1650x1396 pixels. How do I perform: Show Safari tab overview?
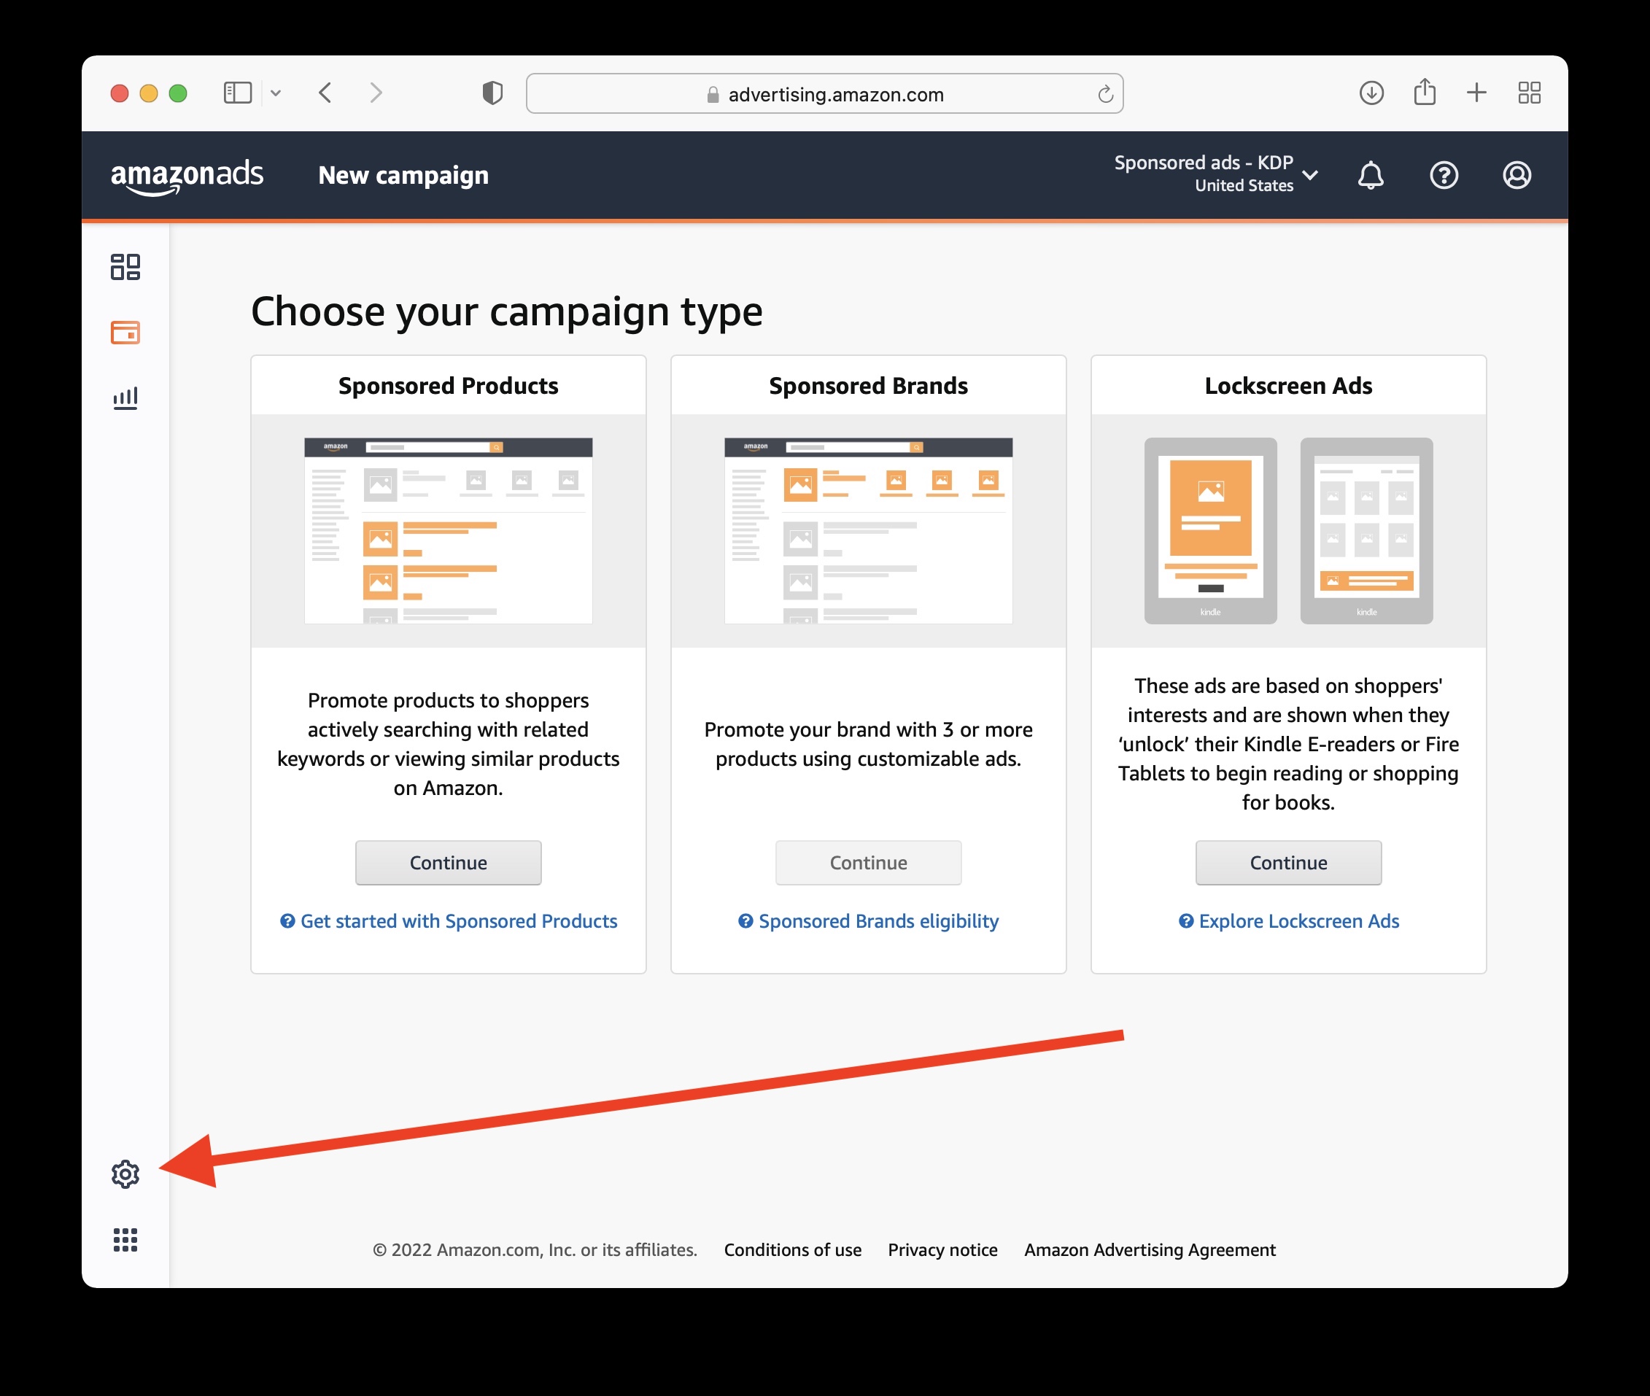click(1529, 93)
